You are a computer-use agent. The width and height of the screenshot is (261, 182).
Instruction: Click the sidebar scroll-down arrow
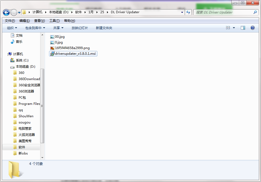[42, 157]
